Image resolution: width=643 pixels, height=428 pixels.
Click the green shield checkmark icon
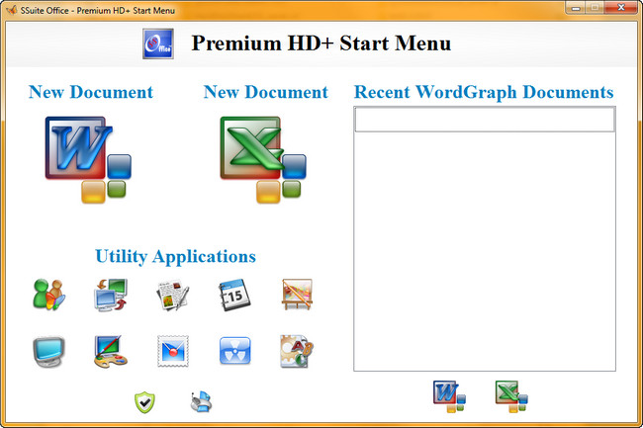(x=146, y=401)
